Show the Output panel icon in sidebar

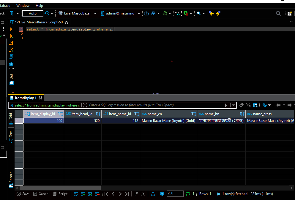click(12, 83)
